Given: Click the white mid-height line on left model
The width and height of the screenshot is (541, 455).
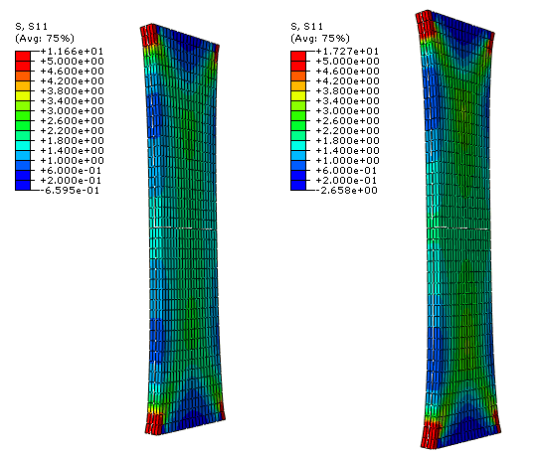Looking at the screenshot, I should pyautogui.click(x=185, y=227).
